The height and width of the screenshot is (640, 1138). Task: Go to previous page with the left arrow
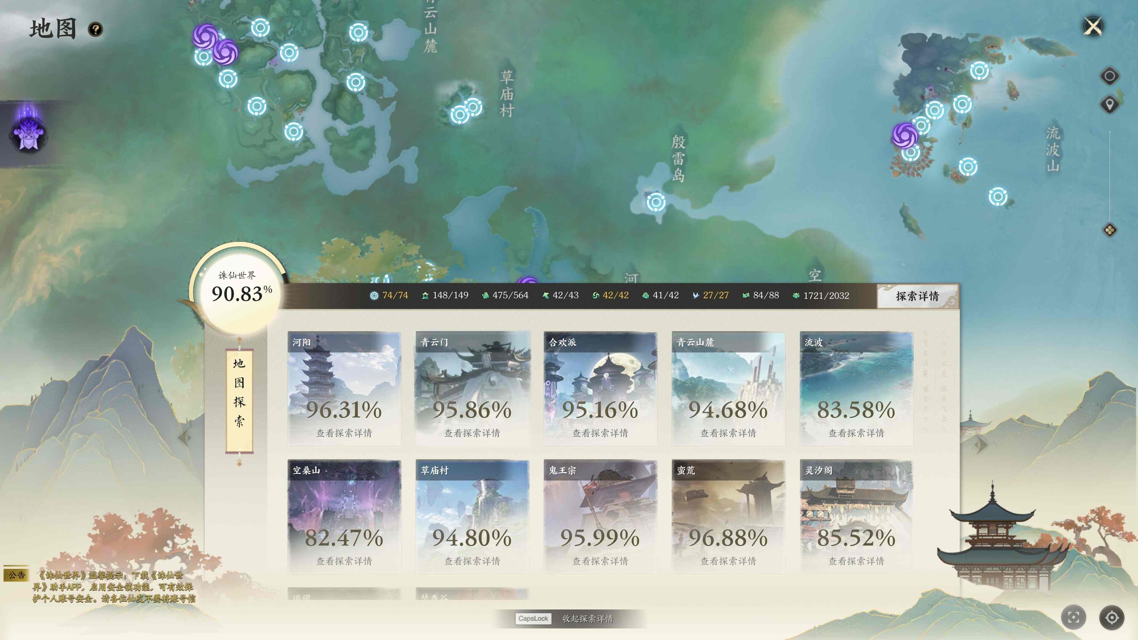(x=185, y=437)
